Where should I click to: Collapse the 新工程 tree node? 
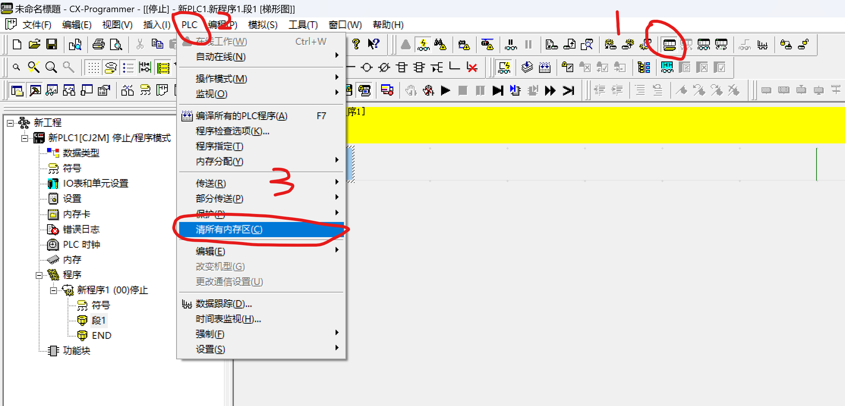point(10,123)
